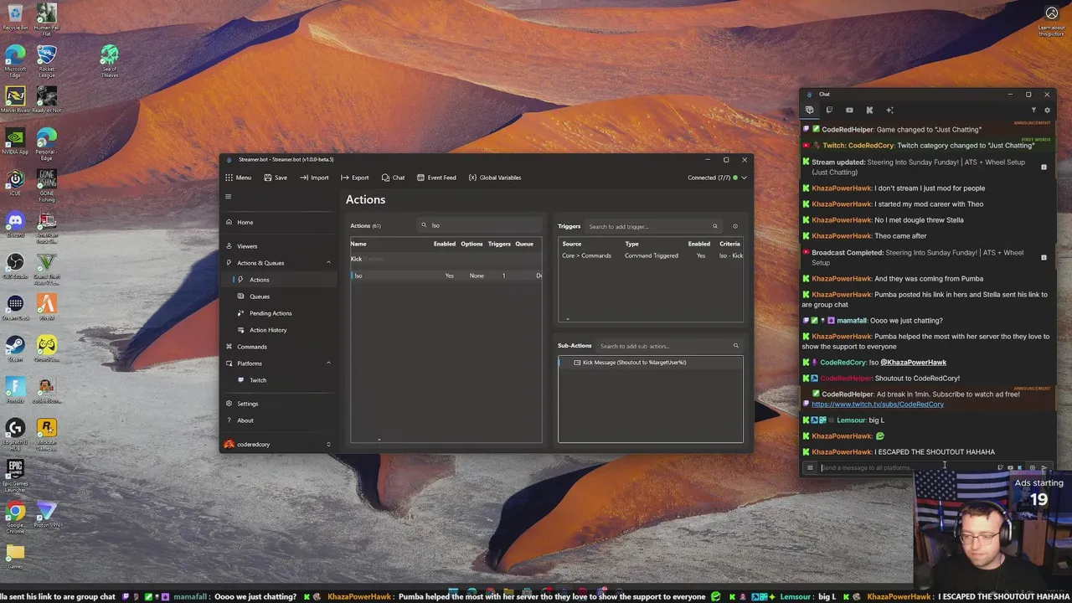Open Sea of Thieves desktop icon
1072x603 pixels.
(110, 60)
